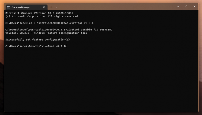Click the empty black terminal area below the prompt
Viewport: 202px width, 115px height.
pyautogui.click(x=101, y=81)
